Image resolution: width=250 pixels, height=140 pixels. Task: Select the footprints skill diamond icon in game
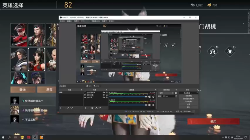coord(213,51)
